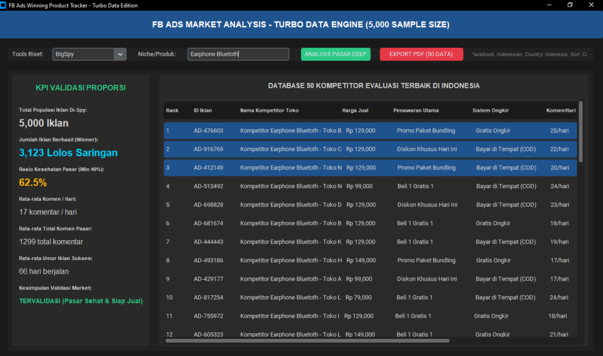
Task: Click the Komen/Hari column header
Action: (x=561, y=111)
